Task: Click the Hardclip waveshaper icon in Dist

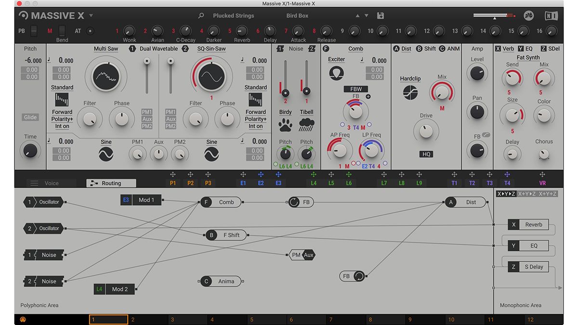Action: point(410,92)
